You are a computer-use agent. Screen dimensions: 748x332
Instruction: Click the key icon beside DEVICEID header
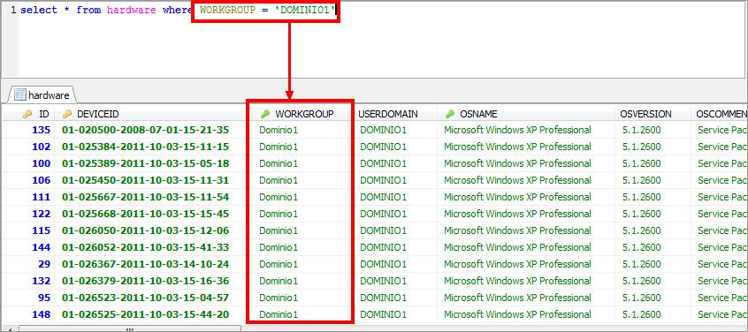[67, 114]
